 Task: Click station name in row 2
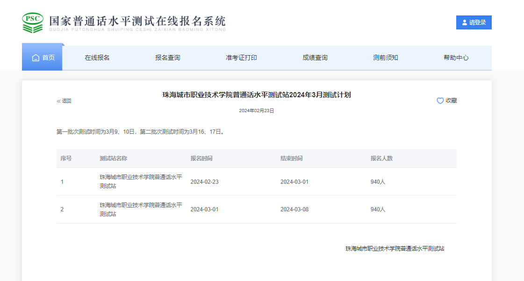[x=141, y=209]
